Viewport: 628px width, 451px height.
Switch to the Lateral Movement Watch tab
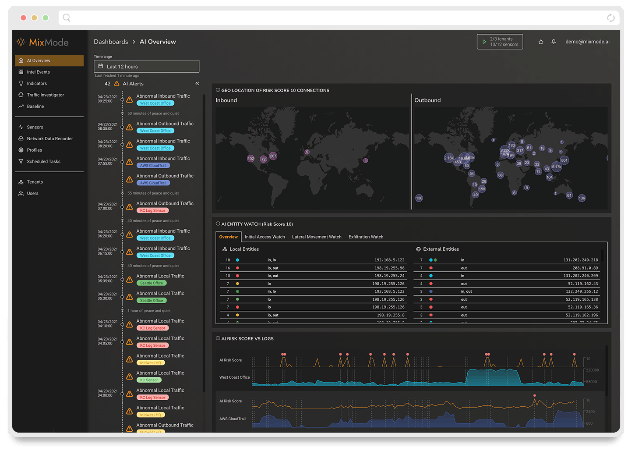tap(317, 237)
